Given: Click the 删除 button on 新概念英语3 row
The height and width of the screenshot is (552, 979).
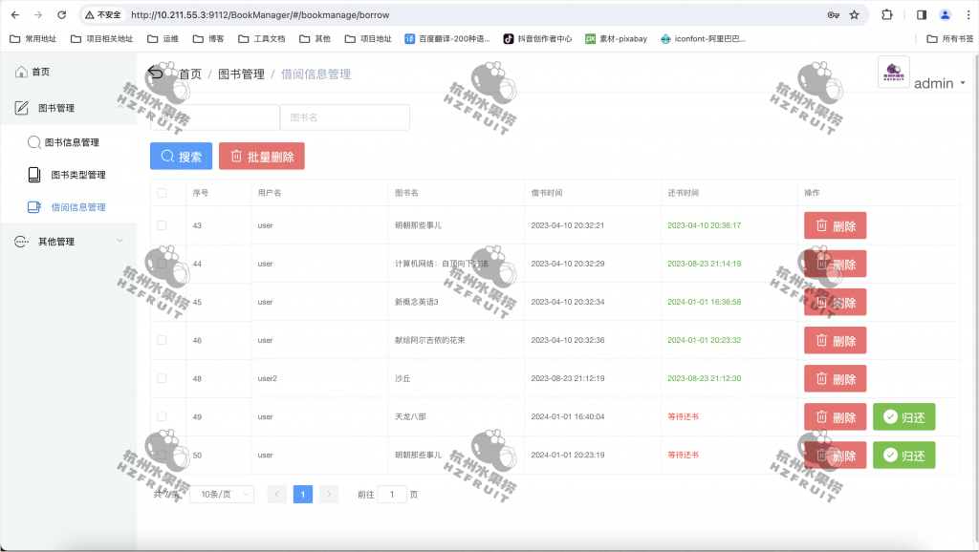Looking at the screenshot, I should [835, 302].
